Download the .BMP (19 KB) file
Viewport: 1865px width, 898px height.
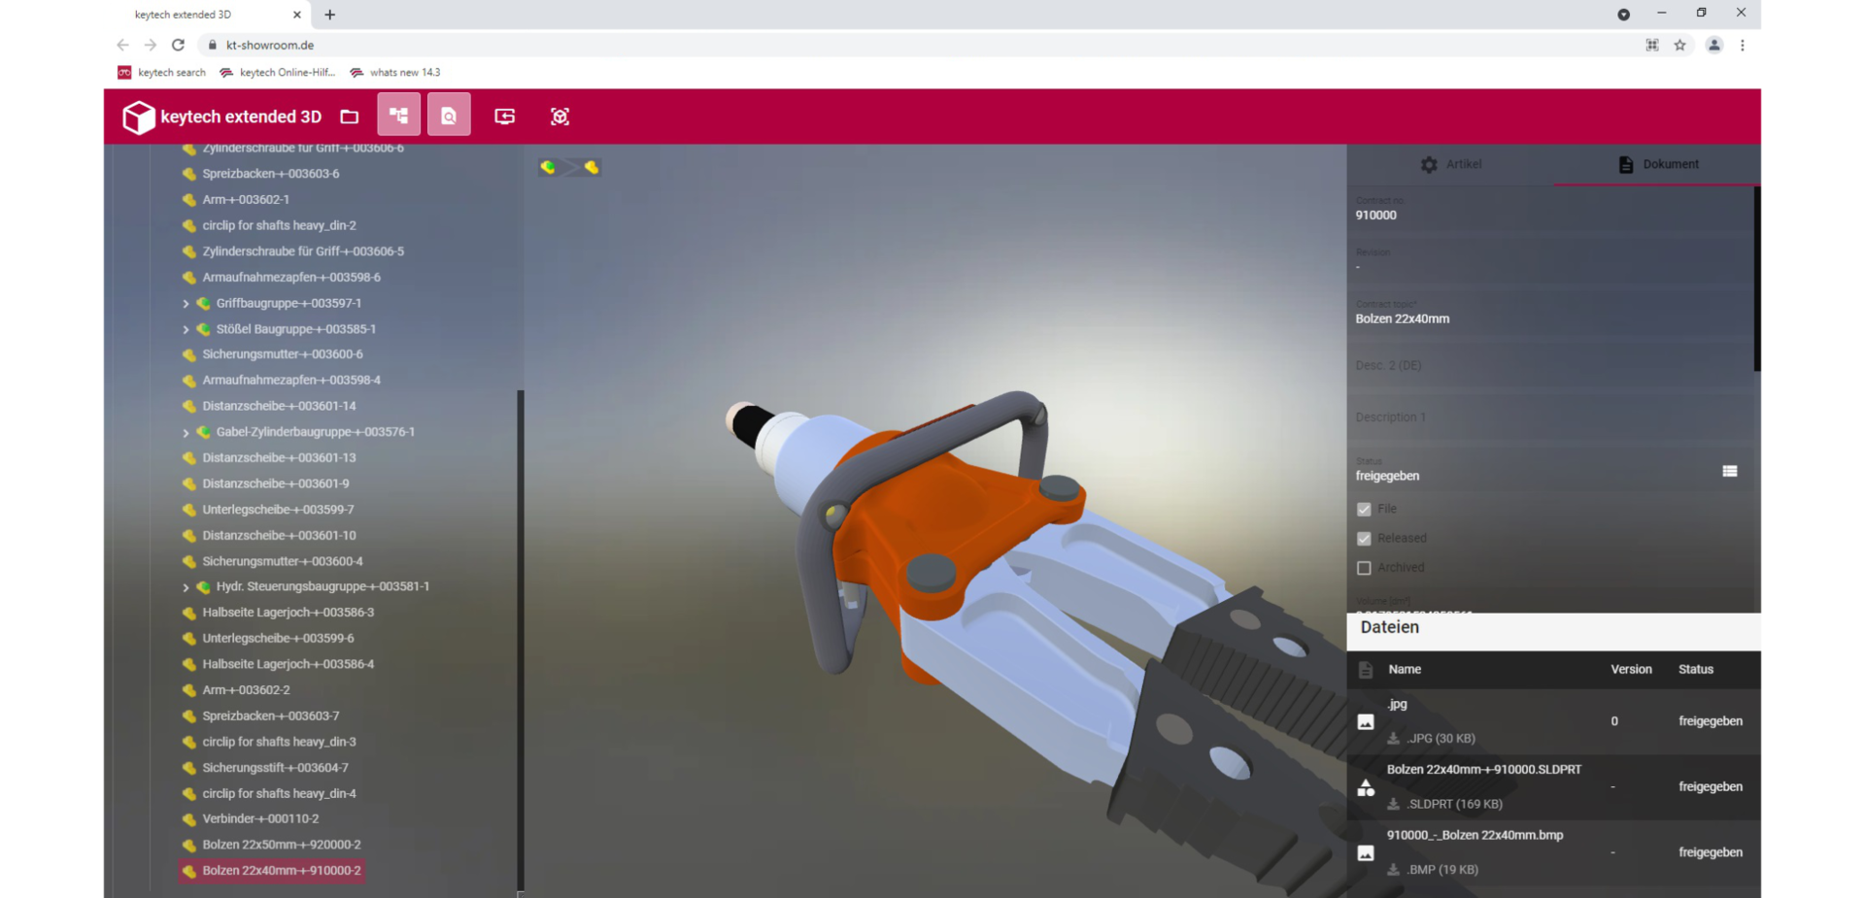click(x=1393, y=870)
